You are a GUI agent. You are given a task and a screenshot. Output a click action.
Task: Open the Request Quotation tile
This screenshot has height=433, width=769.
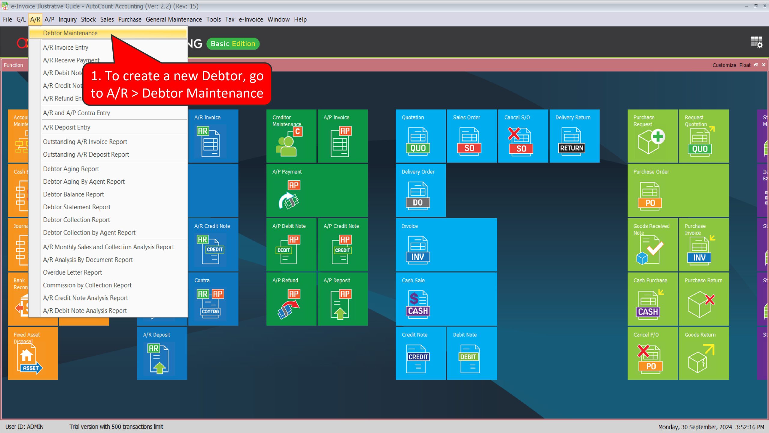click(704, 136)
